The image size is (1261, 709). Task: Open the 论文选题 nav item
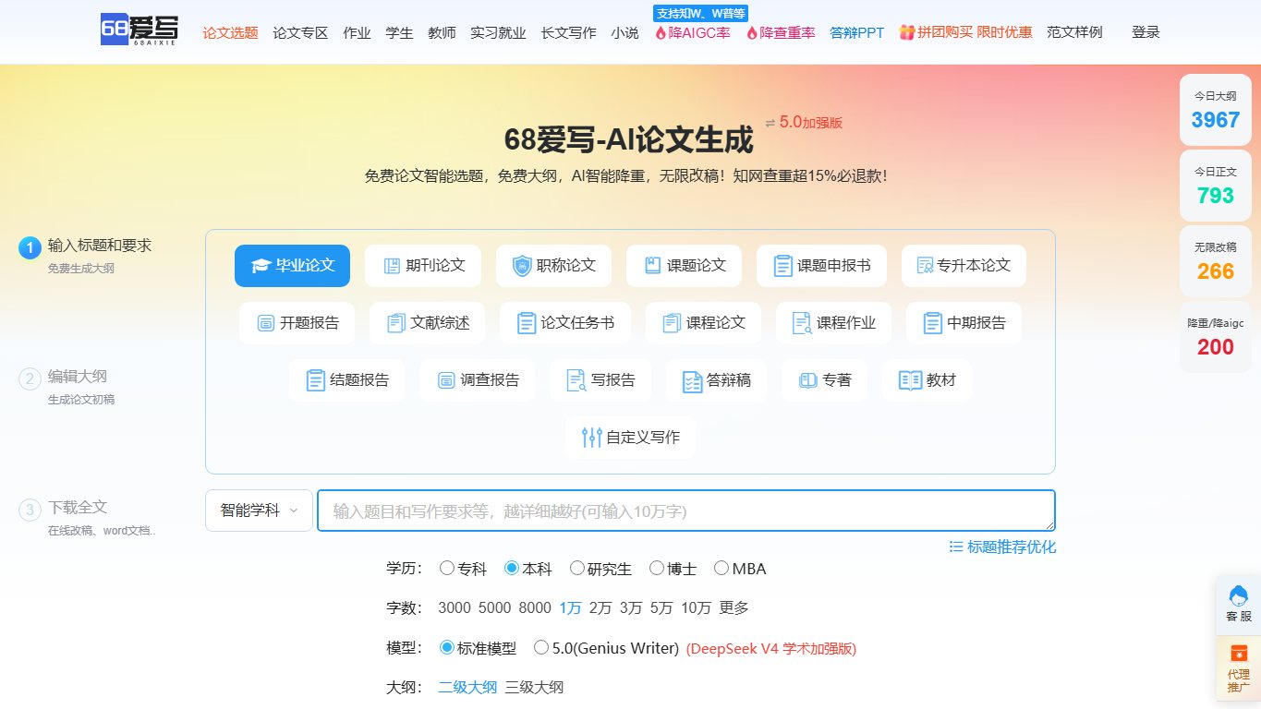pyautogui.click(x=231, y=32)
